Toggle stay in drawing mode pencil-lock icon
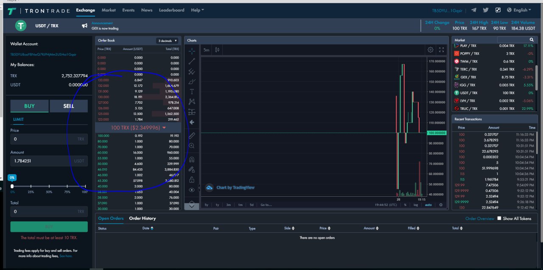This screenshot has height=270, width=543. [x=192, y=170]
